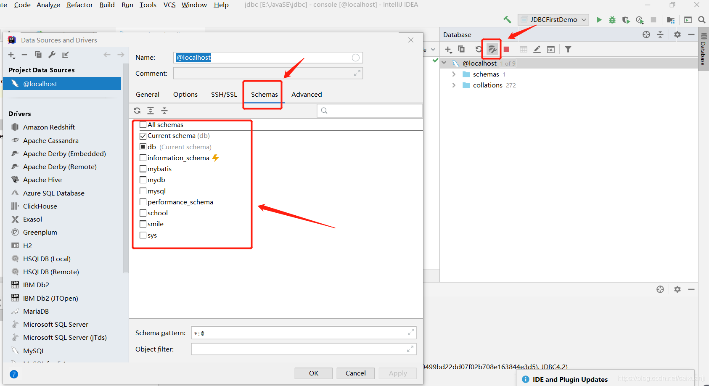Screen dimensions: 709x386
Task: Click the Cancel button
Action: click(356, 373)
